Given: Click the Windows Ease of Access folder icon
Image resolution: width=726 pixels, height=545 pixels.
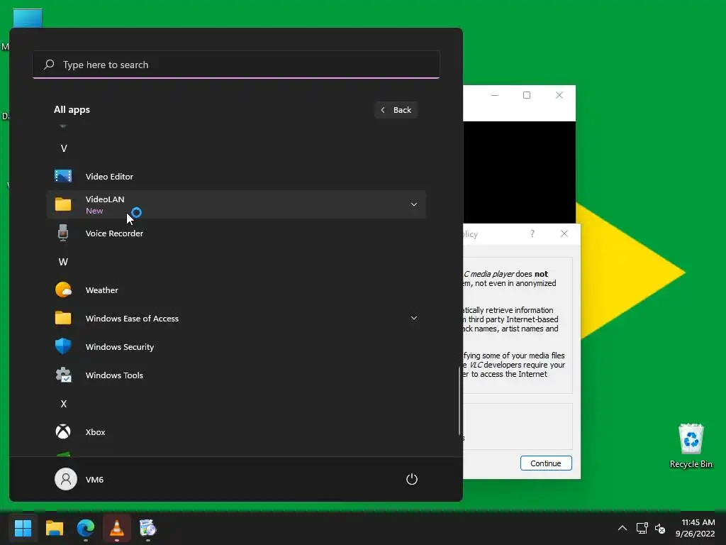Looking at the screenshot, I should tap(63, 318).
